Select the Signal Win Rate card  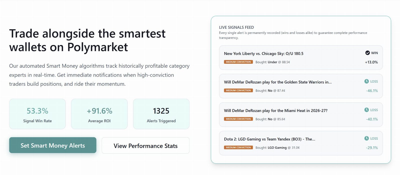37,114
